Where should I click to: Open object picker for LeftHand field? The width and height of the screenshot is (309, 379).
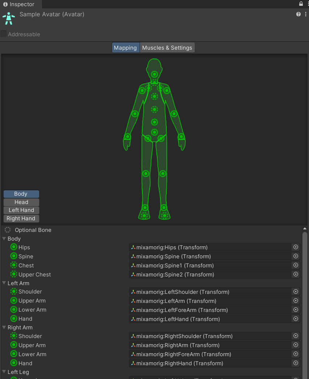tap(296, 319)
